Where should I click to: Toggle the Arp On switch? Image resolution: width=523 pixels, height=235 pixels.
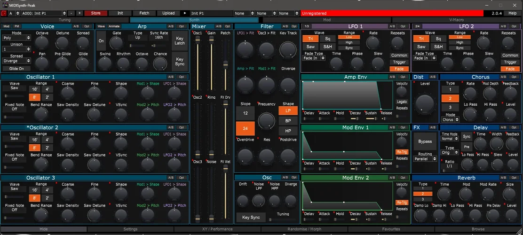point(101,41)
